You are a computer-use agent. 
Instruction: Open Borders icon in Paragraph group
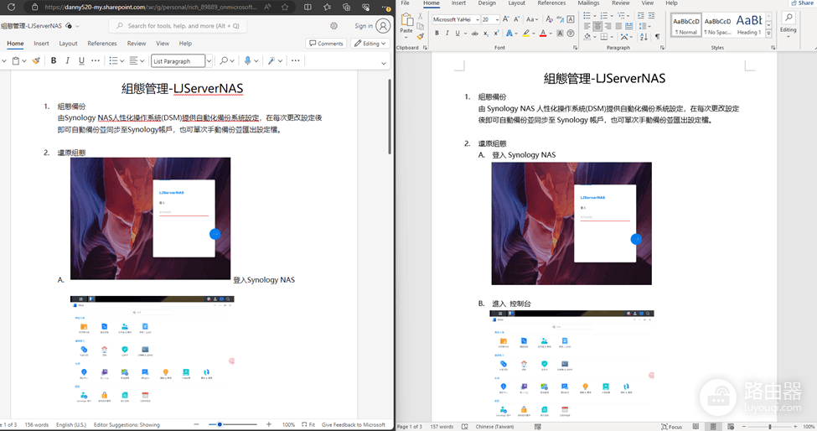tap(604, 37)
